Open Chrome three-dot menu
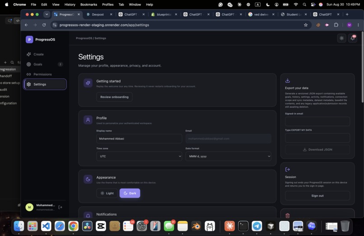The height and width of the screenshot is (236, 364). [x=358, y=25]
